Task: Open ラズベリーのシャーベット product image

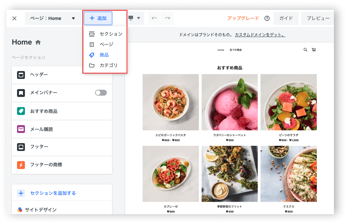Action: click(x=230, y=102)
